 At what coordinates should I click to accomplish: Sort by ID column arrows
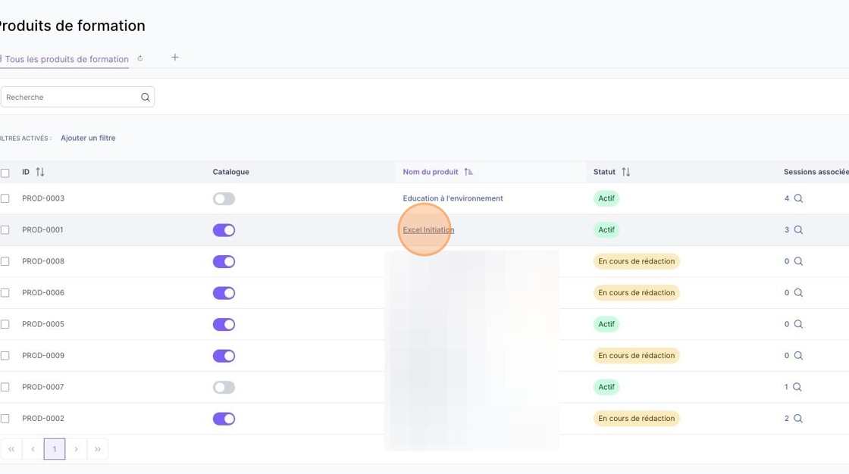click(40, 172)
